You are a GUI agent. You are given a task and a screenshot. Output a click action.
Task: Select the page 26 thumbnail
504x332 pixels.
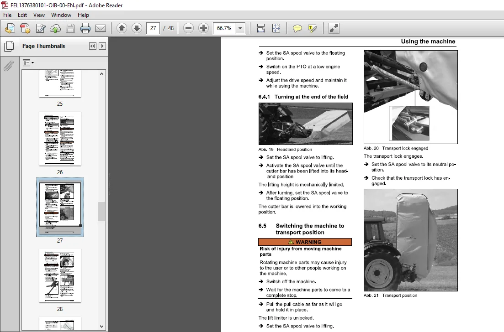coord(60,139)
